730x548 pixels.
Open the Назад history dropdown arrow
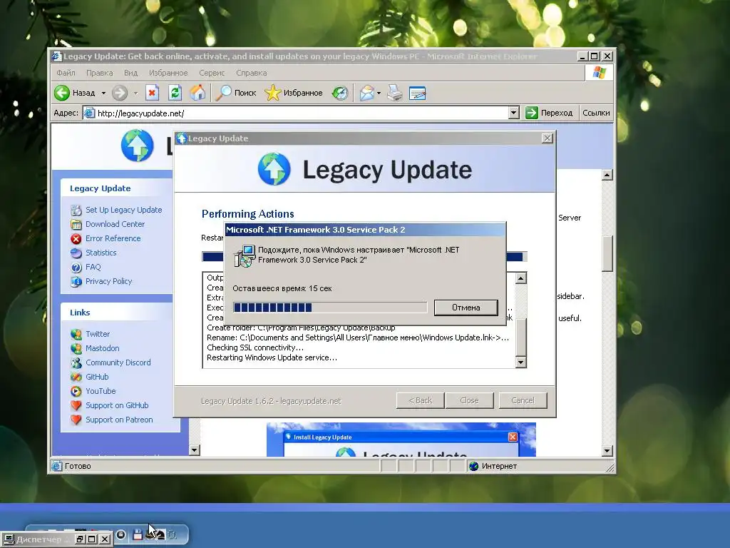point(103,93)
